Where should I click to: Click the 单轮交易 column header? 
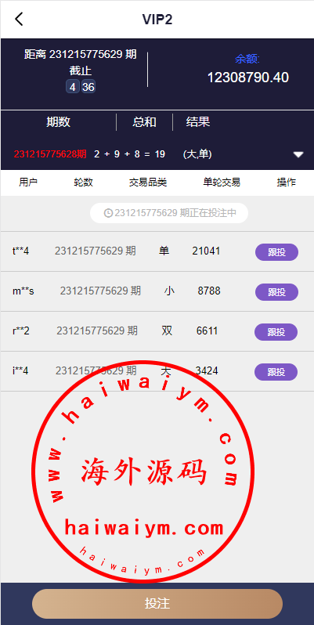click(x=222, y=182)
